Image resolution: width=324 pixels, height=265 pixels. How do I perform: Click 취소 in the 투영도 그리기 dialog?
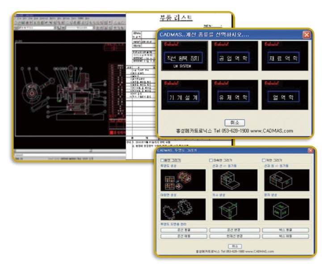(235, 246)
